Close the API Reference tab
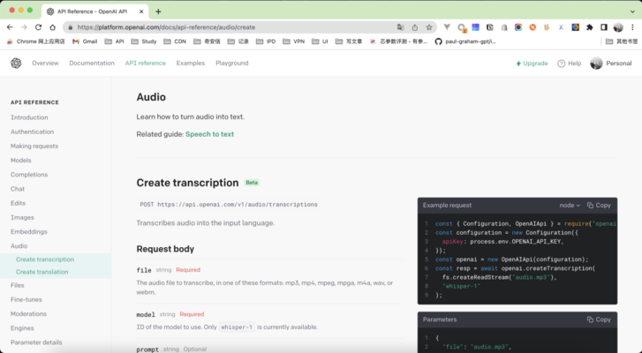The height and width of the screenshot is (353, 642). (x=141, y=11)
